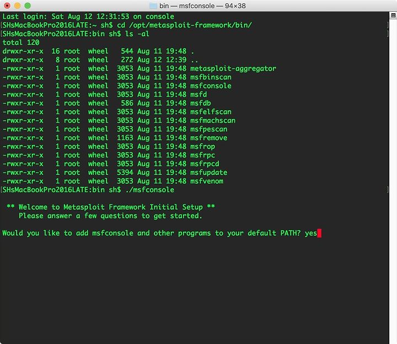The image size is (397, 344).
Task: Click the 'Please answer a few questions' line
Action: 110,216
